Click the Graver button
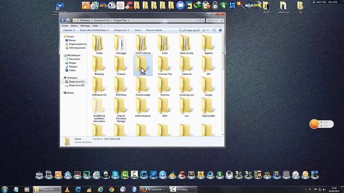 pyautogui.click(x=138, y=30)
